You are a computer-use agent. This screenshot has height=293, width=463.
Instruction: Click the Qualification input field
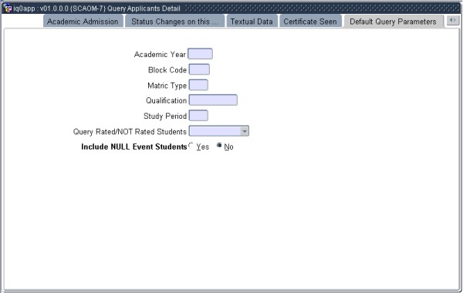[x=213, y=100]
